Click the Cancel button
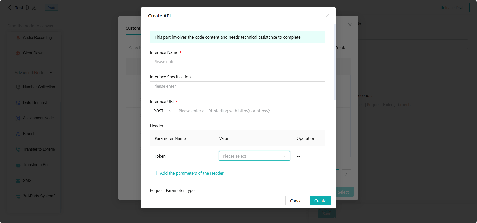477x223 pixels. 296,201
